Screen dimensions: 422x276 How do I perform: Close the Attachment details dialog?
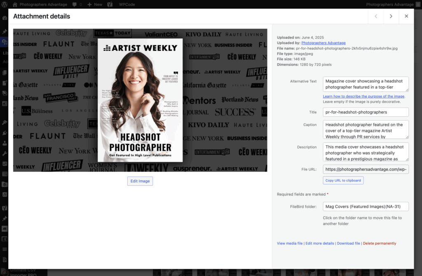pyautogui.click(x=406, y=16)
